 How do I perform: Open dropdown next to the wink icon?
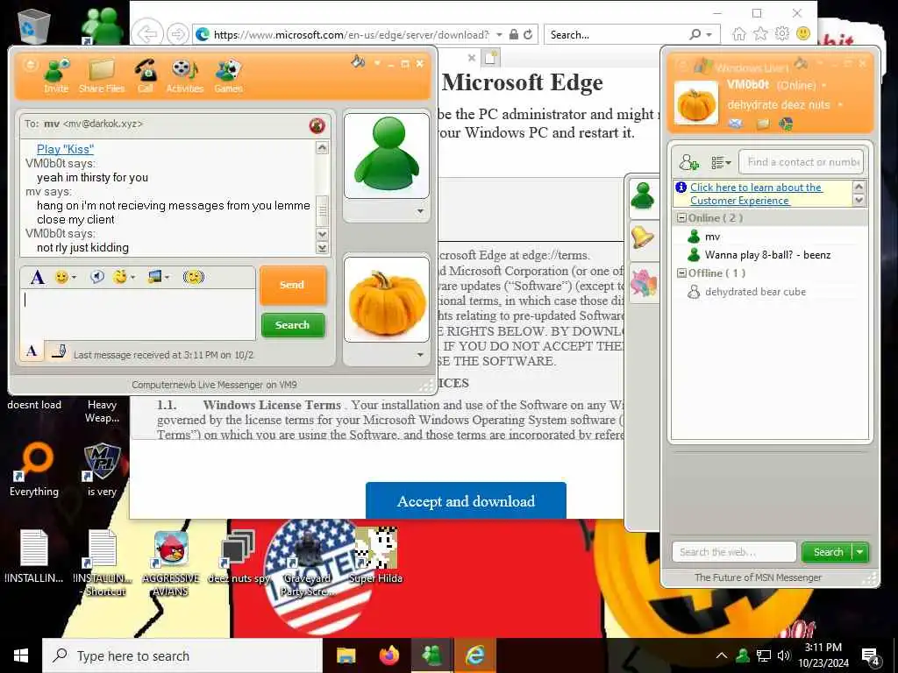click(x=133, y=278)
